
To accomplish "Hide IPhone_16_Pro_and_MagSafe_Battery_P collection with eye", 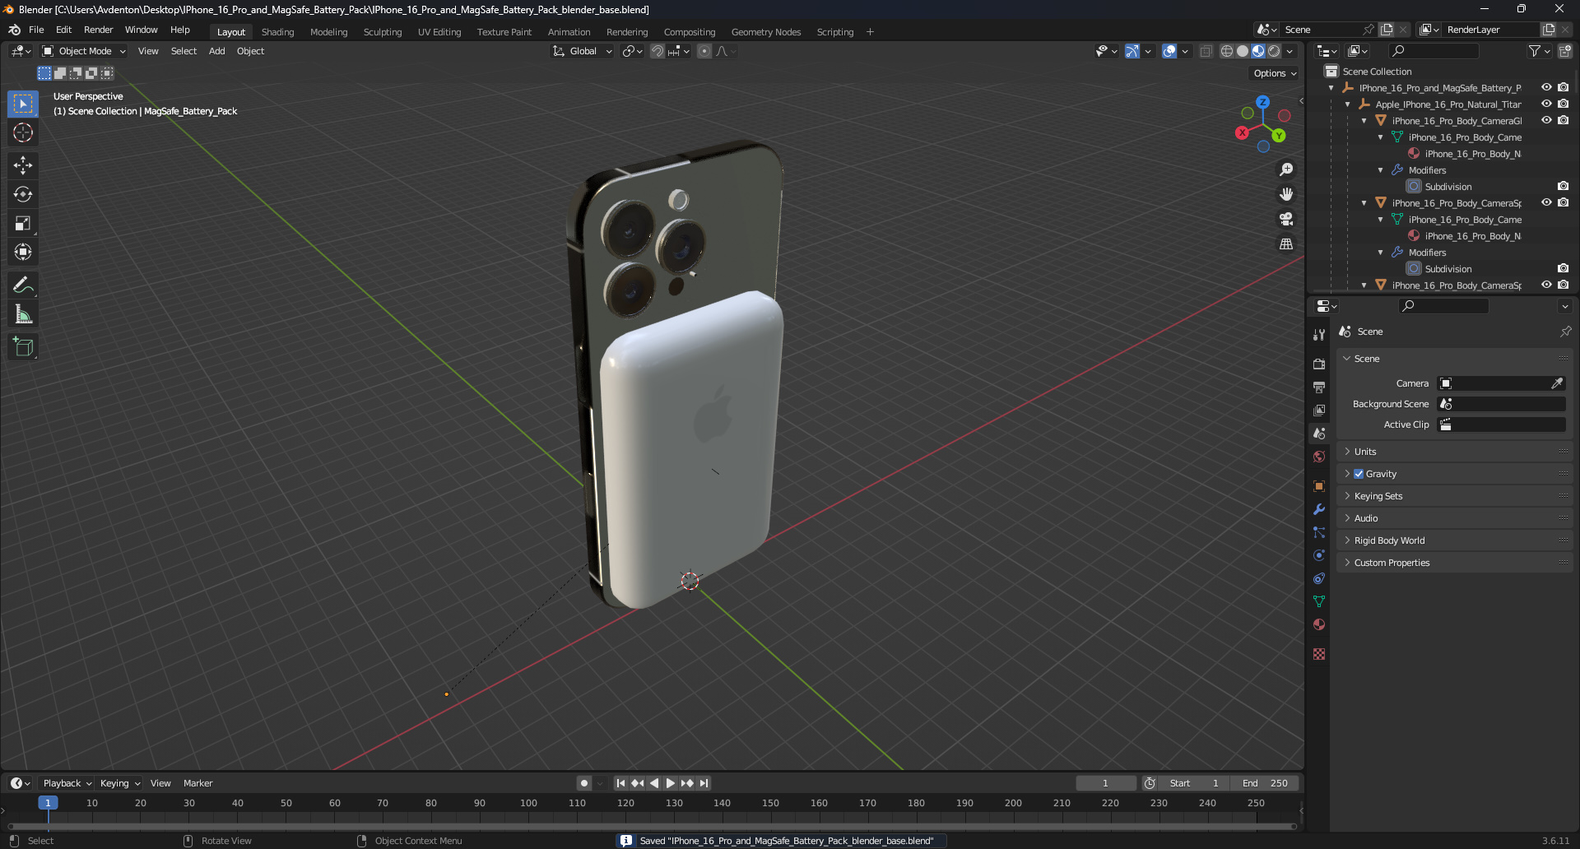I will tap(1546, 87).
